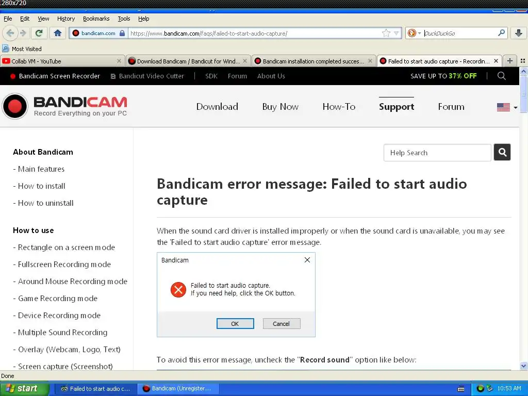Image resolution: width=528 pixels, height=396 pixels.
Task: Click the page scrollbar down arrow
Action: pos(523,366)
